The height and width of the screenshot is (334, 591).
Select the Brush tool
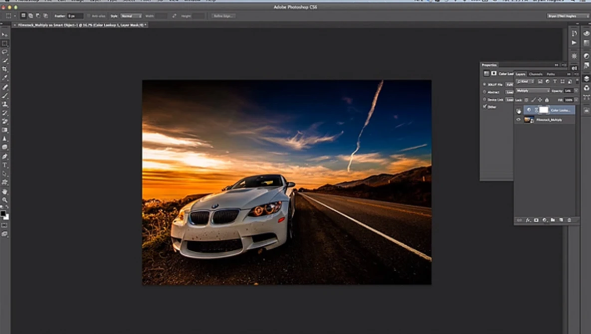4,96
